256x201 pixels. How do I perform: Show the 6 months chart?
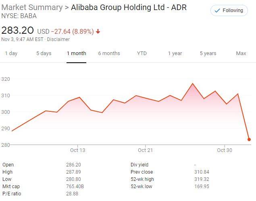(x=109, y=53)
